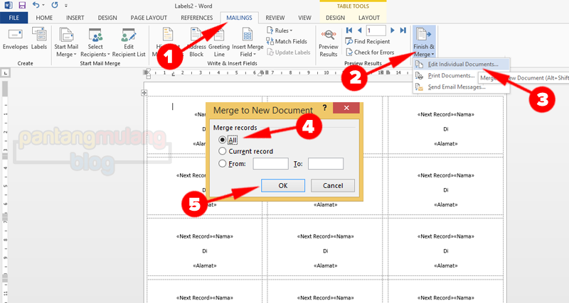Undo the last action

tap(36, 5)
